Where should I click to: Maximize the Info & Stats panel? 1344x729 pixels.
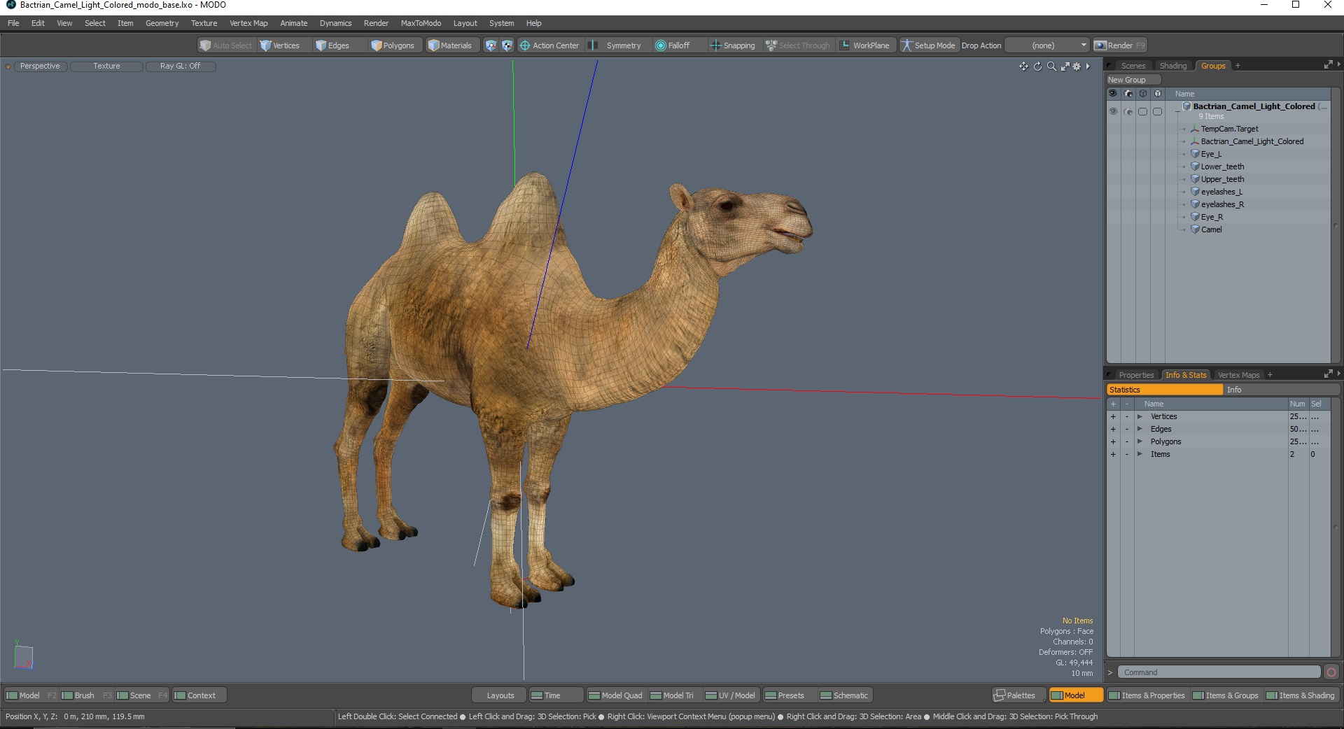[1328, 374]
